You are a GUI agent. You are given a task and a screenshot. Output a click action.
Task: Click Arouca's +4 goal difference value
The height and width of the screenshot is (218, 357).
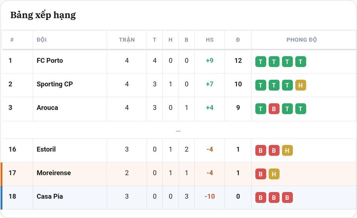pos(210,108)
